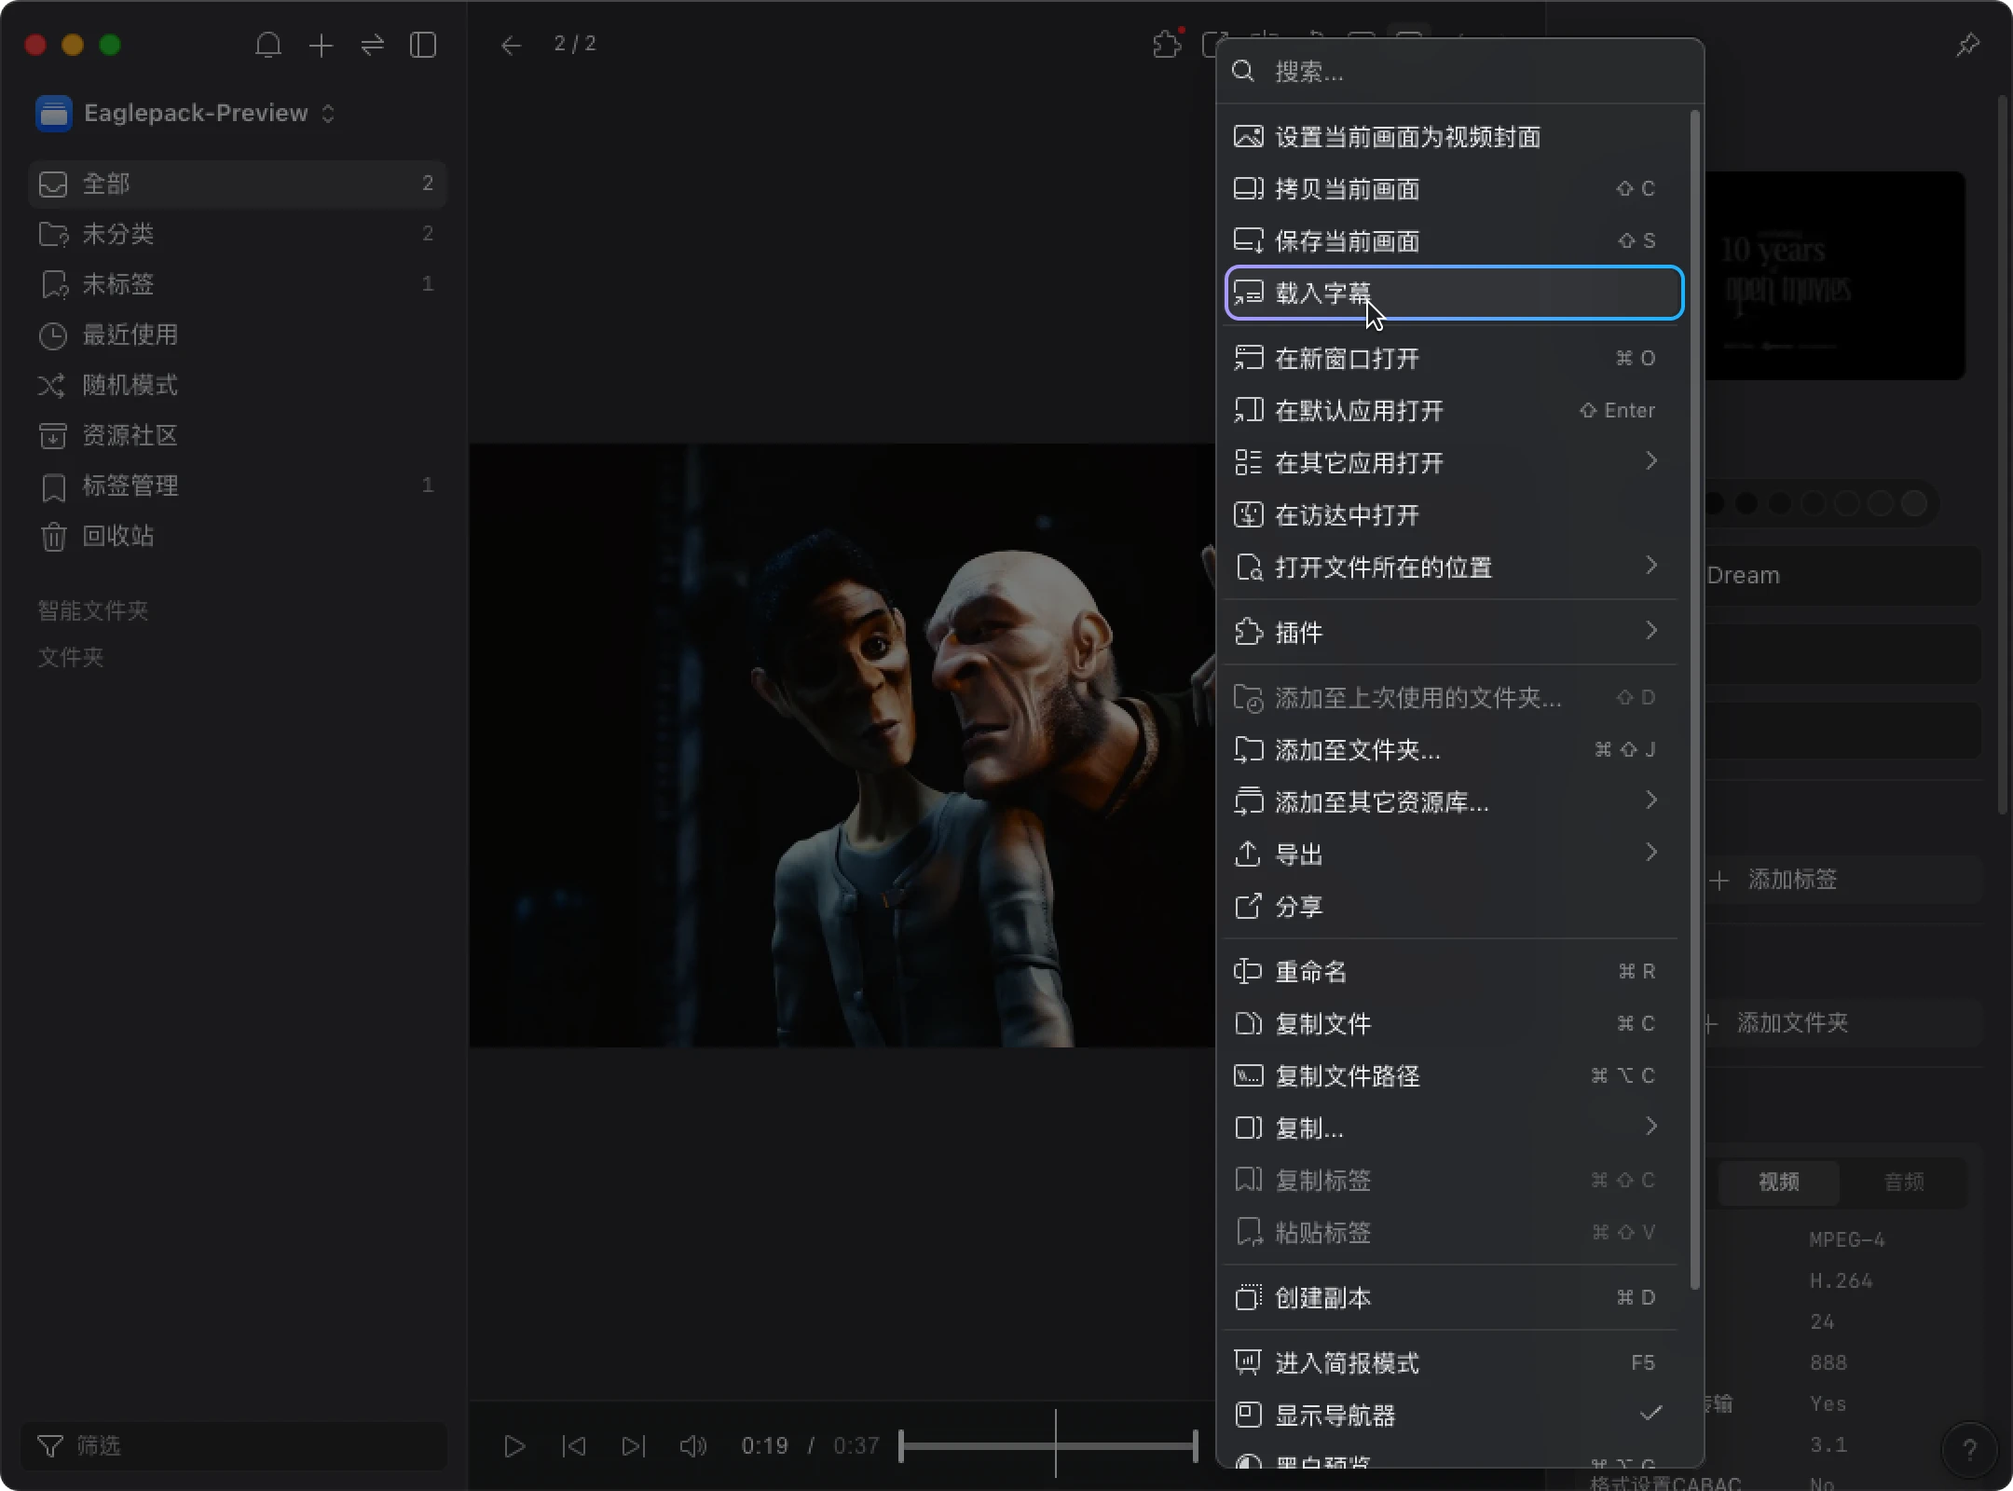The image size is (2013, 1491).
Task: Select 在默认应用打开 menu item
Action: pyautogui.click(x=1454, y=411)
